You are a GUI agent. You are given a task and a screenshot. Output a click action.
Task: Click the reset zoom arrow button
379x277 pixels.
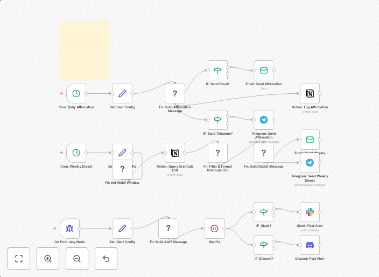106,259
